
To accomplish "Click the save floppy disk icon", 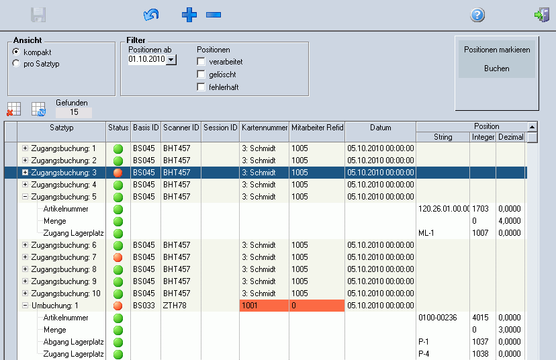I will point(38,15).
